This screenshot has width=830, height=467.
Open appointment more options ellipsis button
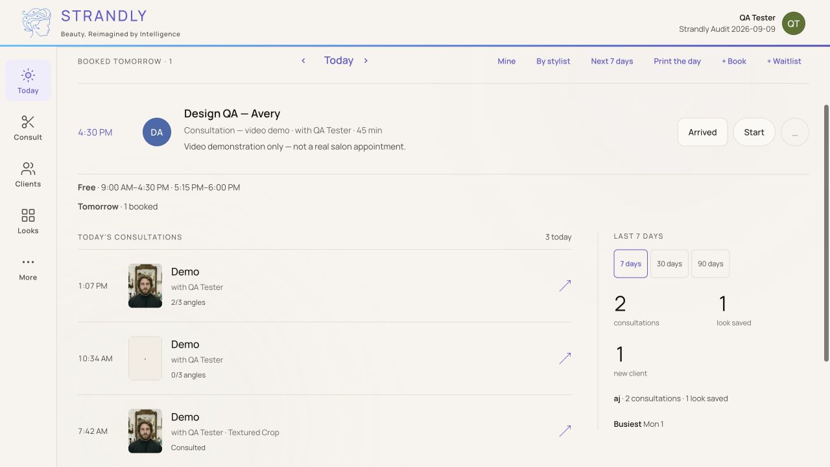[794, 132]
